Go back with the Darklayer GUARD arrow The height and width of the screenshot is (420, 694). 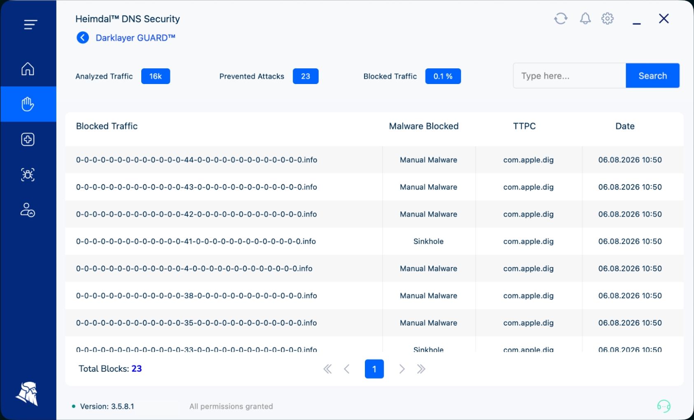[x=83, y=38]
